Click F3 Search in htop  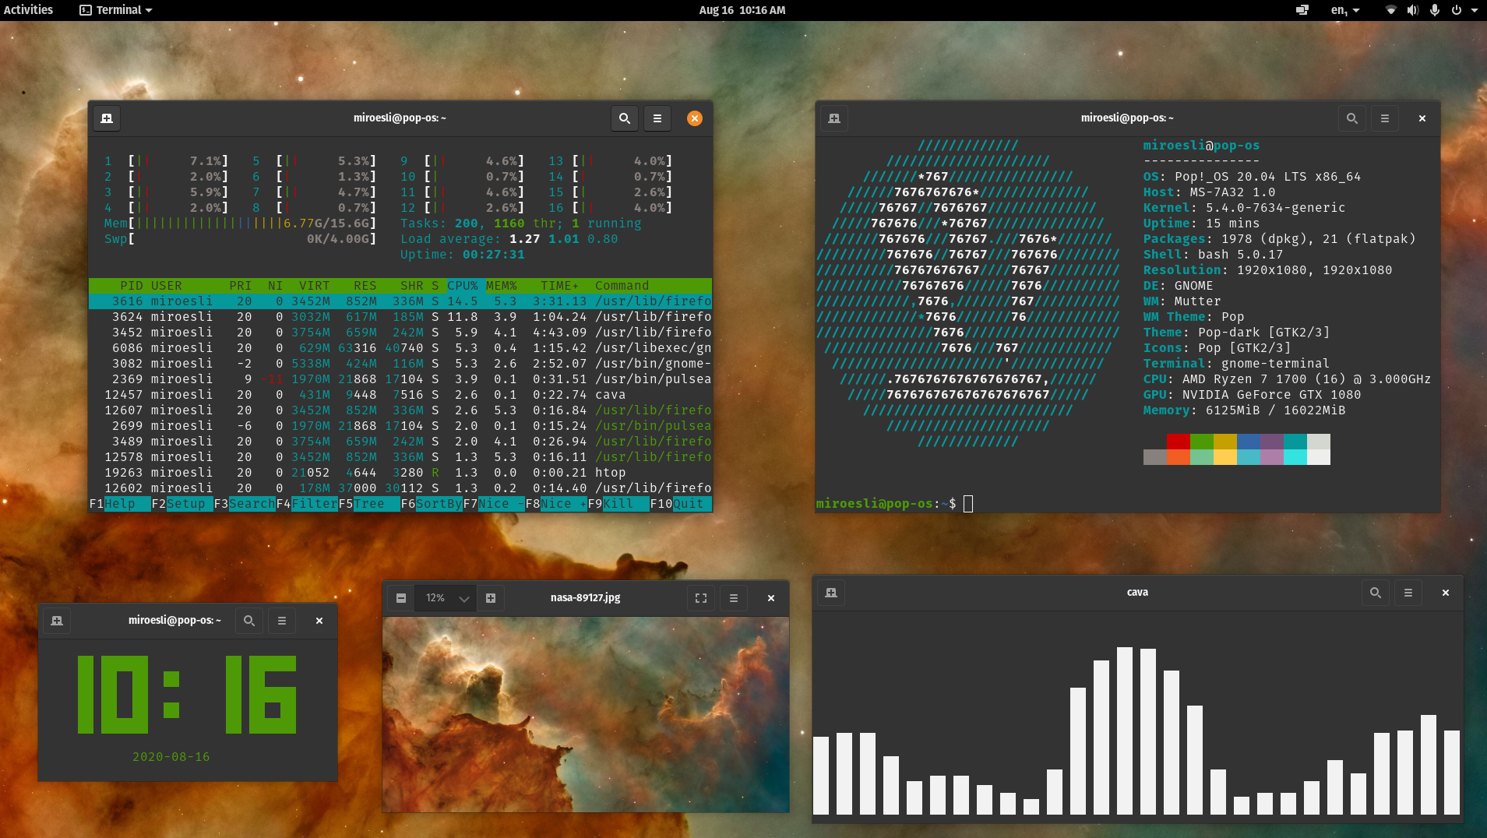tap(245, 504)
